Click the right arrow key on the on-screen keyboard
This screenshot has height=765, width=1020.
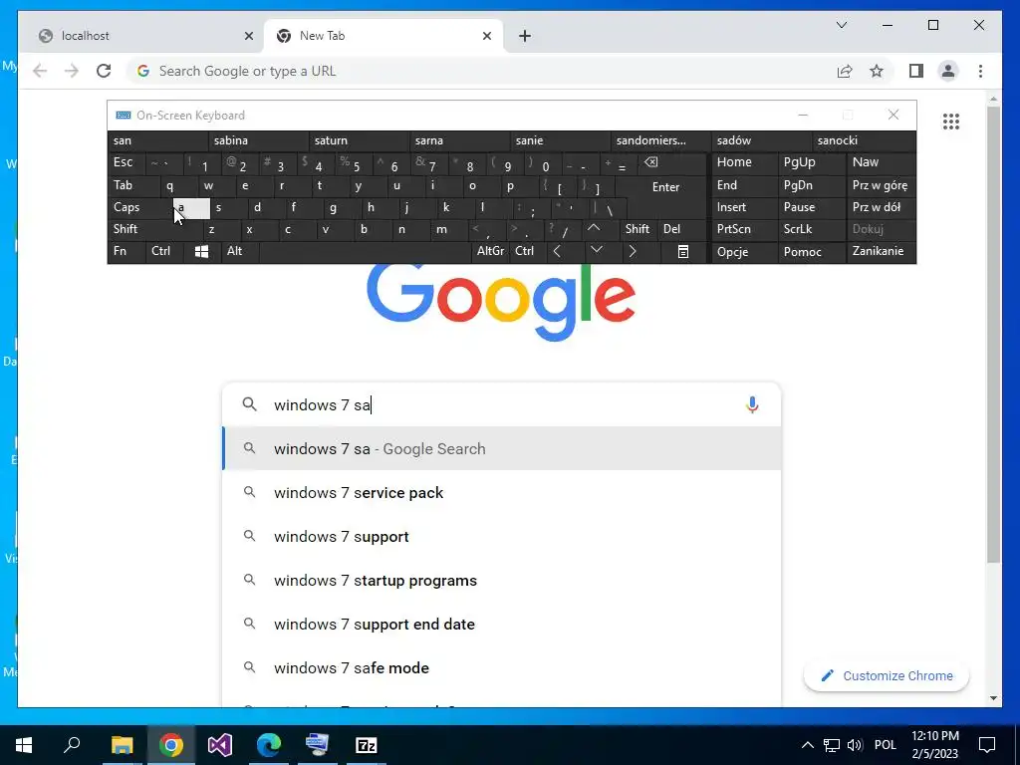tap(632, 251)
